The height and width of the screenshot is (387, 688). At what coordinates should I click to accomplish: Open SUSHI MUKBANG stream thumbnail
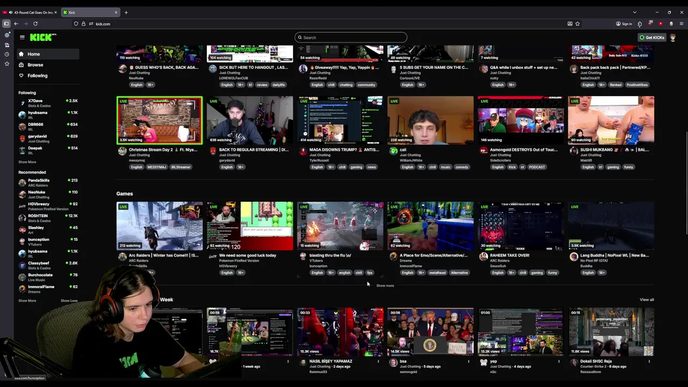pos(611,120)
